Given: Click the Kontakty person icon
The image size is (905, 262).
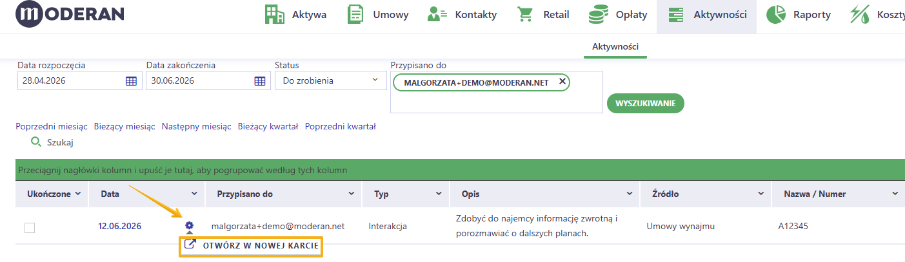Looking at the screenshot, I should (438, 15).
